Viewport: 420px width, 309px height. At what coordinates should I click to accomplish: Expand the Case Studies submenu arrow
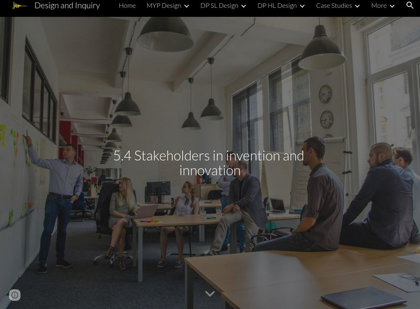(357, 6)
